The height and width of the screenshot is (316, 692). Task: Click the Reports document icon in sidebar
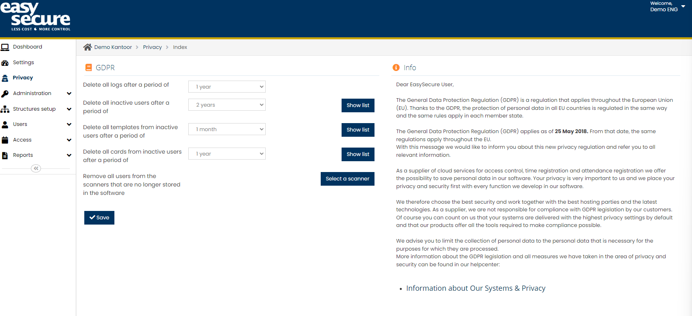click(5, 156)
